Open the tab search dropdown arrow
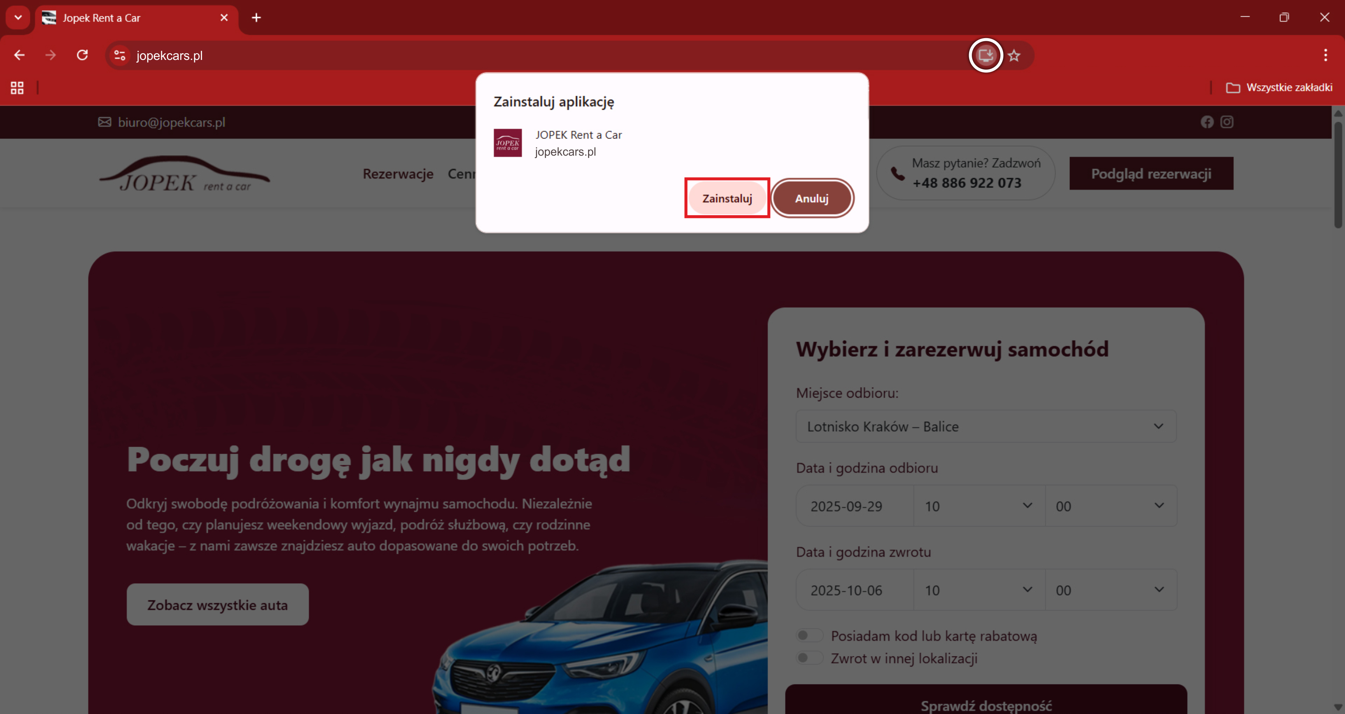 [18, 17]
